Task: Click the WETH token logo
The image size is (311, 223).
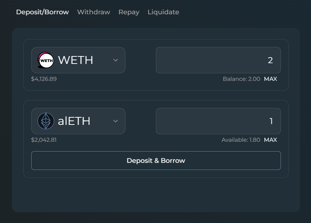Action: (46, 60)
